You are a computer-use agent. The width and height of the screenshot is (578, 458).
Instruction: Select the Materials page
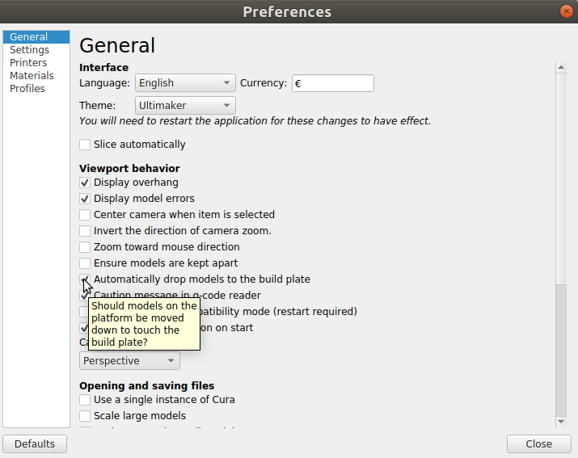coord(32,76)
